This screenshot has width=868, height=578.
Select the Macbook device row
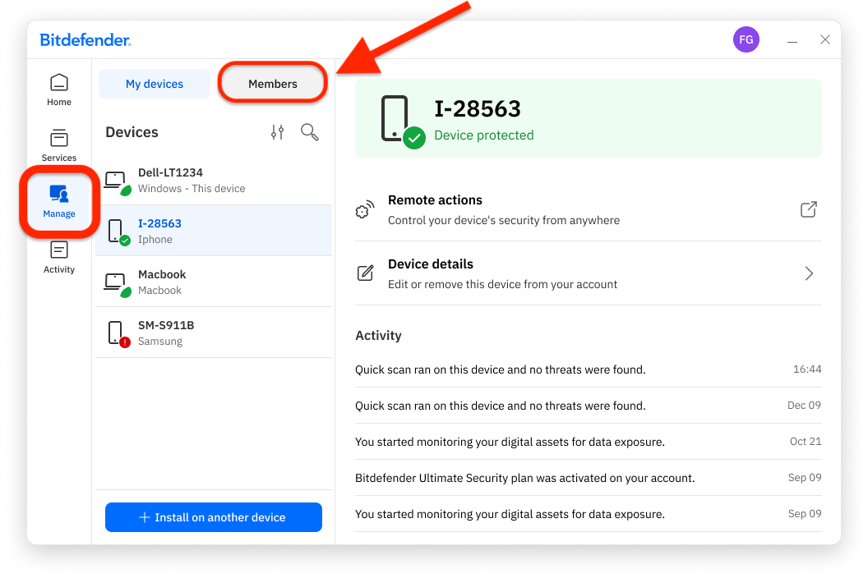[x=214, y=282]
